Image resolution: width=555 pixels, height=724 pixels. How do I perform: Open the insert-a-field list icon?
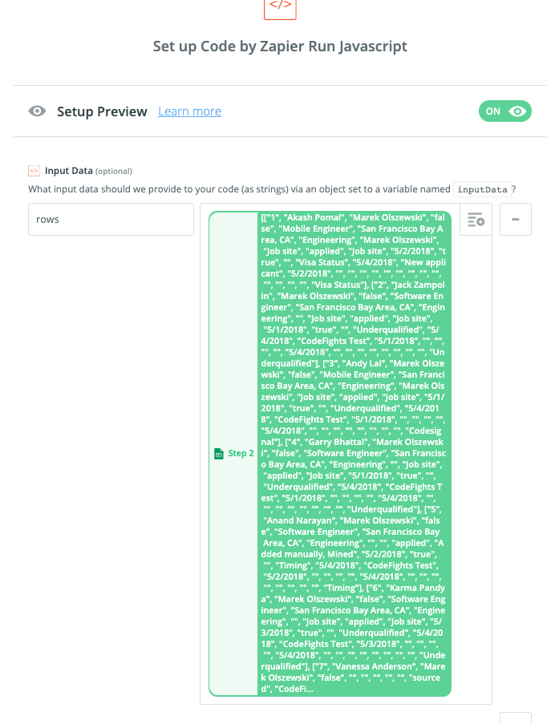tap(476, 220)
